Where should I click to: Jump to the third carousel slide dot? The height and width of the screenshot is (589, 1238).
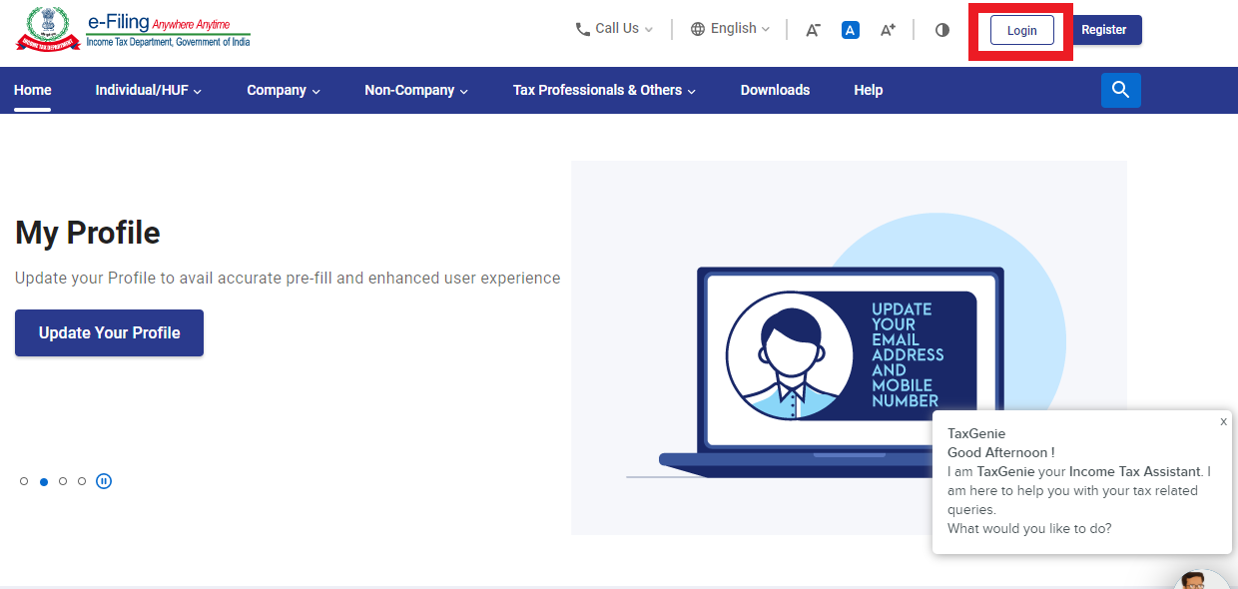[x=63, y=481]
